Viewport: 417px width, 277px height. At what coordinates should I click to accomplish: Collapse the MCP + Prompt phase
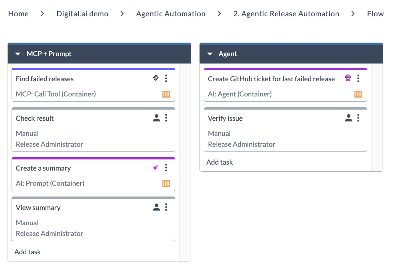point(18,54)
